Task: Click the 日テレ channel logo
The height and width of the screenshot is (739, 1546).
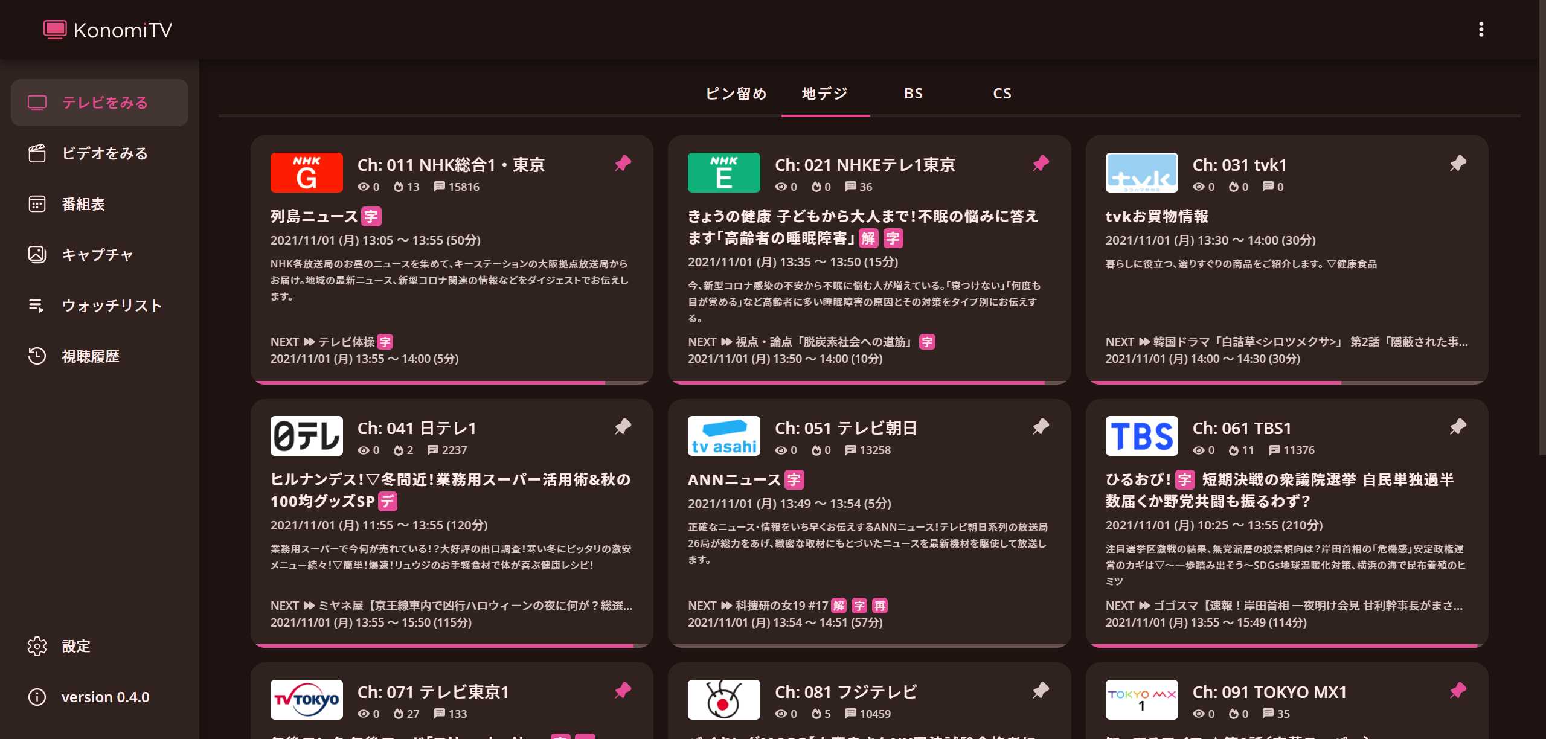Action: (x=307, y=436)
